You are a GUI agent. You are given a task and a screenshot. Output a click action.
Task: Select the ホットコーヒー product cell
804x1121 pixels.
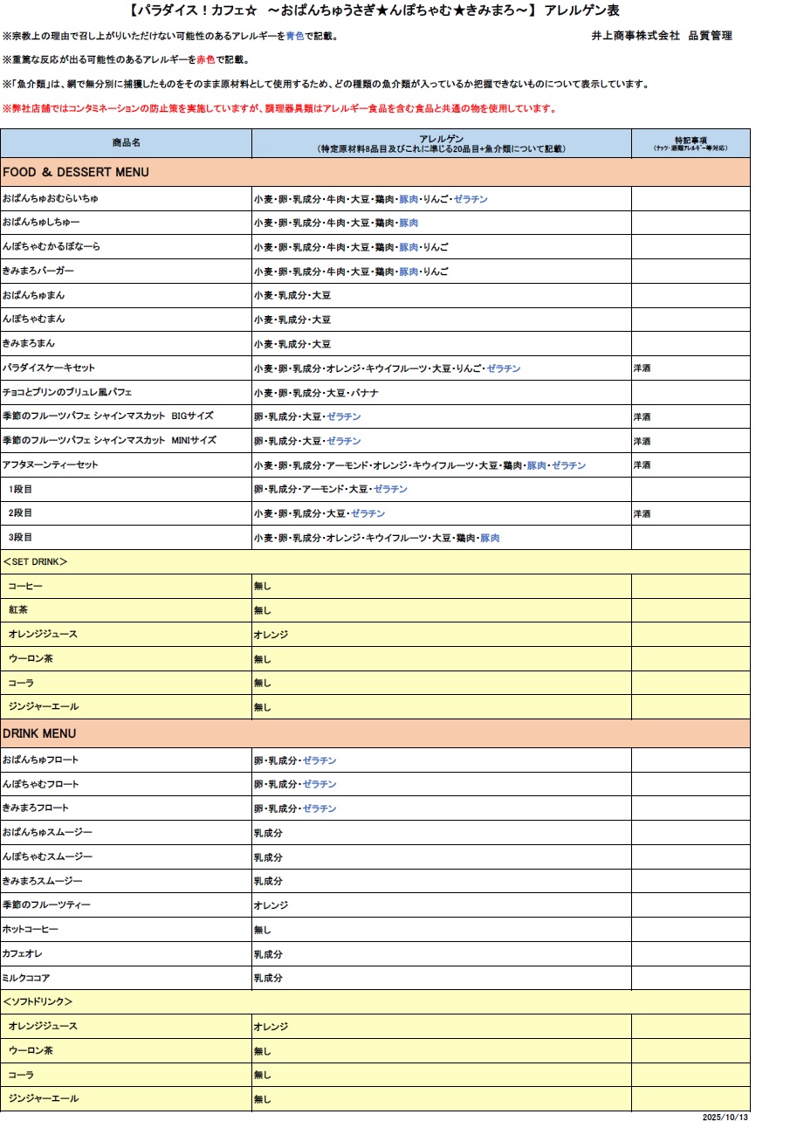[31, 930]
